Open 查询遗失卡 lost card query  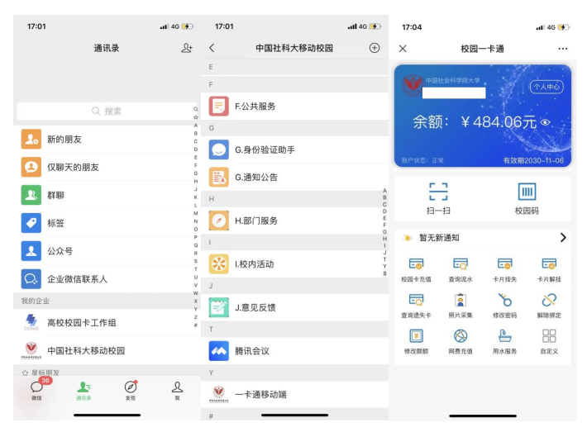(x=416, y=306)
